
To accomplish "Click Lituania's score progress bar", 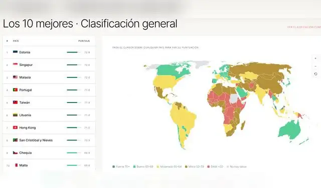I will [x=74, y=115].
